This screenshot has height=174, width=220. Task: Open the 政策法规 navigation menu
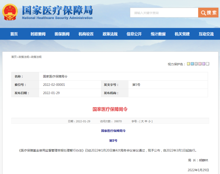coord(110,34)
